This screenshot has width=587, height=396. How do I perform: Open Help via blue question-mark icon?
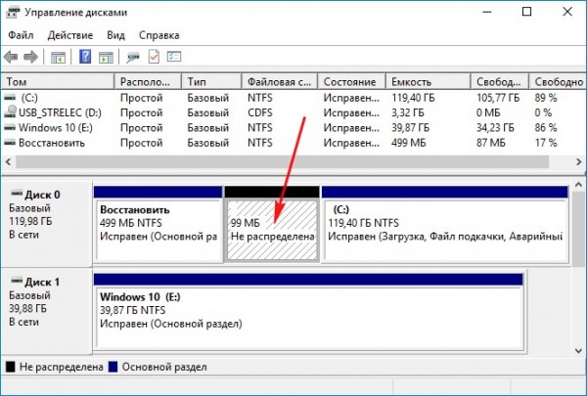pyautogui.click(x=85, y=57)
